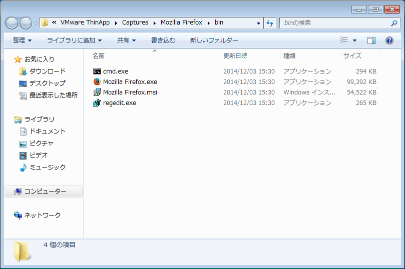405x269 pixels.
Task: Select the Mozilla Firefox.exe file name
Action: pyautogui.click(x=130, y=82)
